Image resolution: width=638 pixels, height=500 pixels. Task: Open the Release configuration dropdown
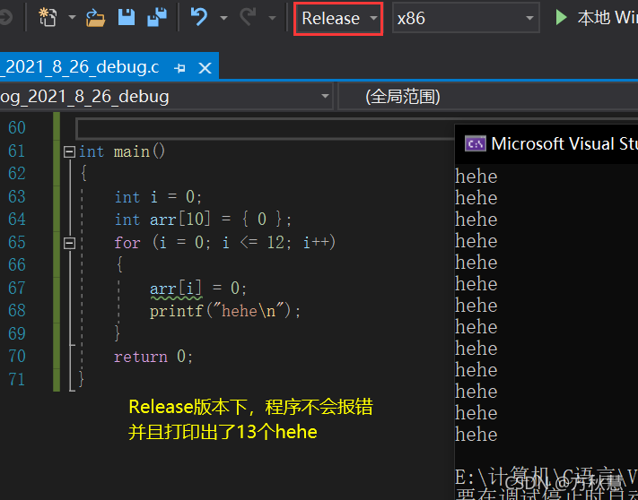(338, 18)
